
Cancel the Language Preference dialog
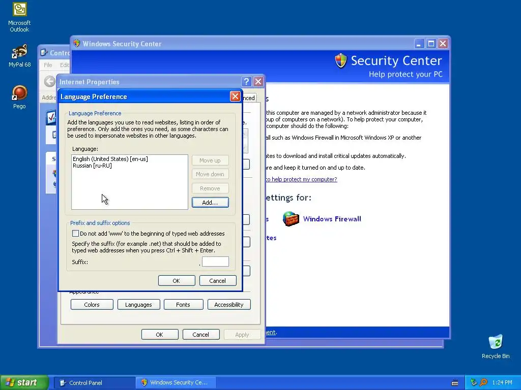(218, 280)
